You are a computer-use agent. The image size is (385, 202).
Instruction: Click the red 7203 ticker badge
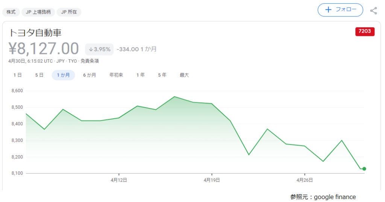pyautogui.click(x=365, y=31)
